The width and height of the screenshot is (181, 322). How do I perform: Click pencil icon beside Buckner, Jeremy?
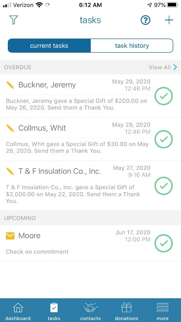[10, 85]
